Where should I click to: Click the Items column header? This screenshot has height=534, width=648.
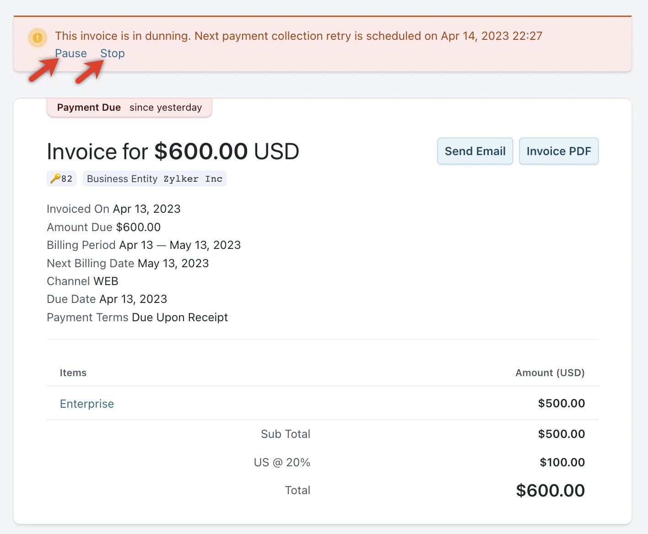coord(73,373)
